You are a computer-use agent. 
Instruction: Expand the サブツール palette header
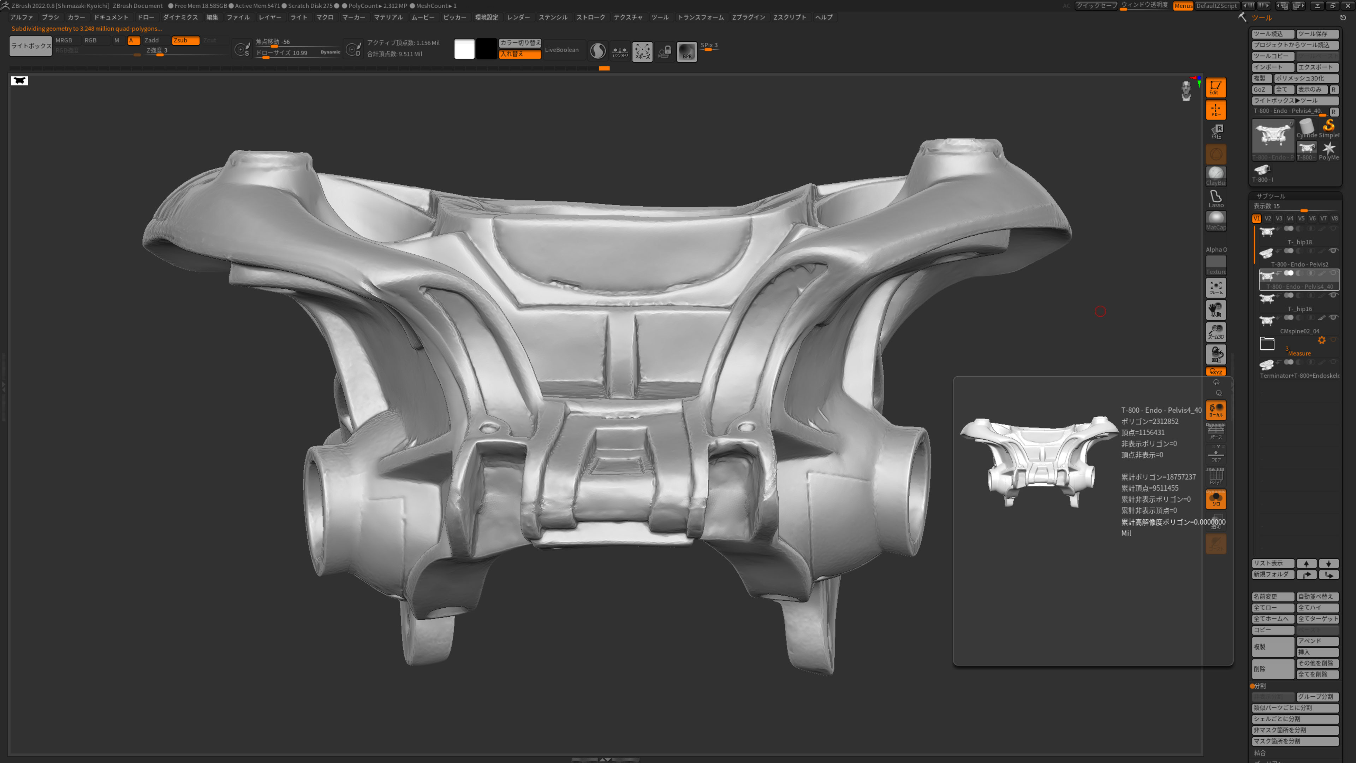[x=1271, y=196]
